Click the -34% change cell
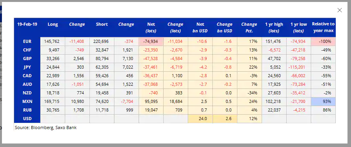Image resolution: width=351 pixels, height=147 pixels. pos(249,93)
